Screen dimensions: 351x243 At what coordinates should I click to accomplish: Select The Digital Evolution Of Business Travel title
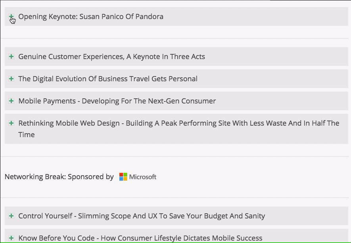click(x=107, y=79)
